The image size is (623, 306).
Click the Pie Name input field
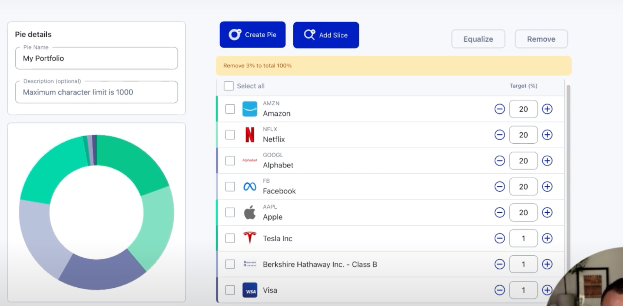point(97,58)
